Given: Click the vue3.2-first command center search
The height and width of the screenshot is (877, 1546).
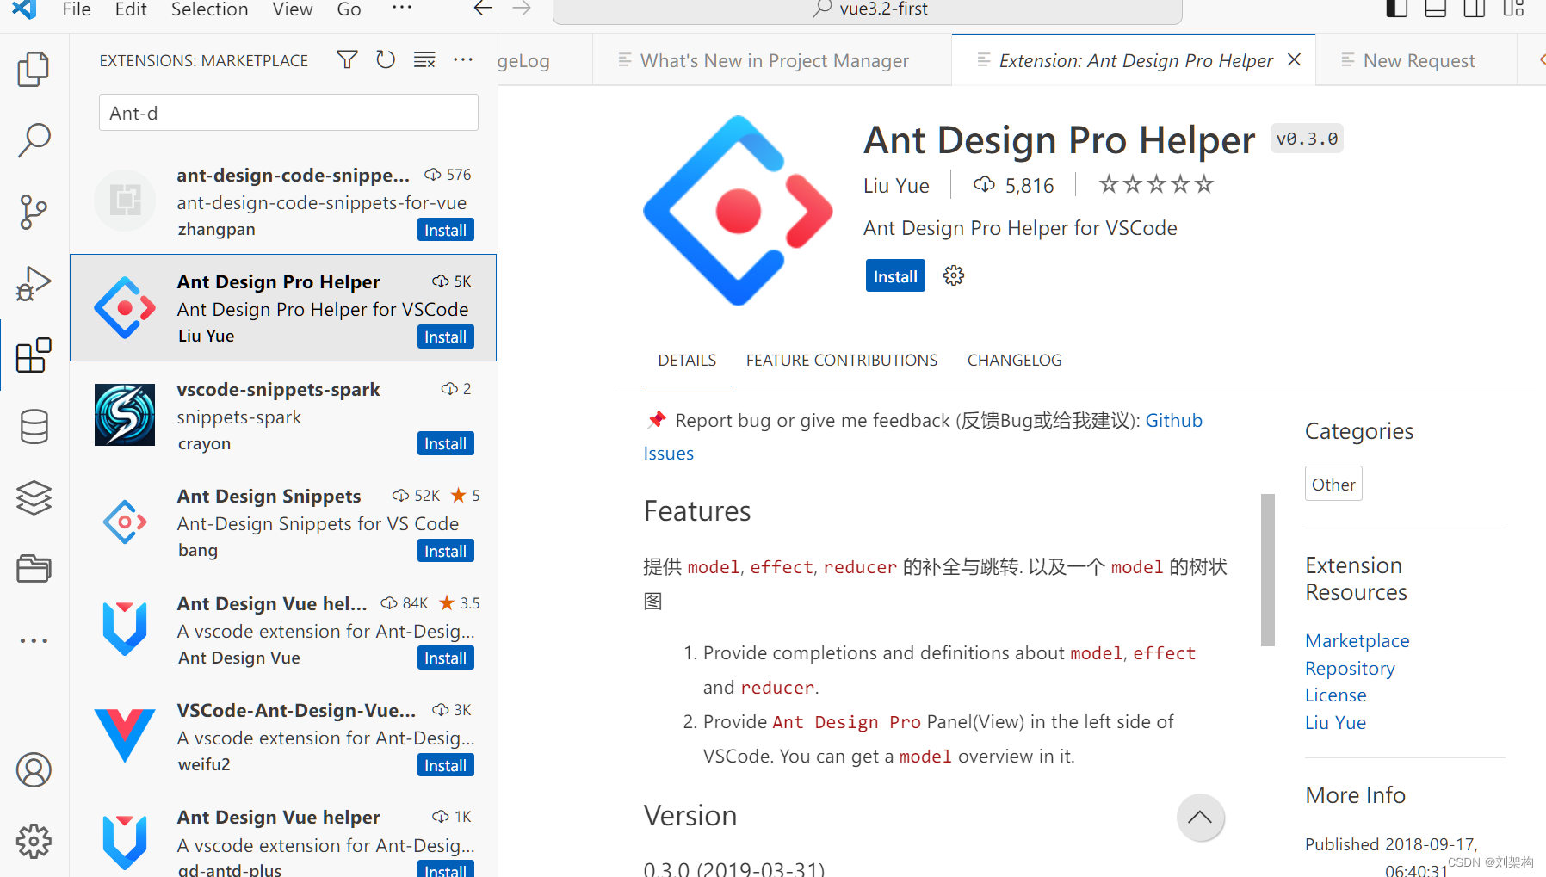Looking at the screenshot, I should point(867,9).
